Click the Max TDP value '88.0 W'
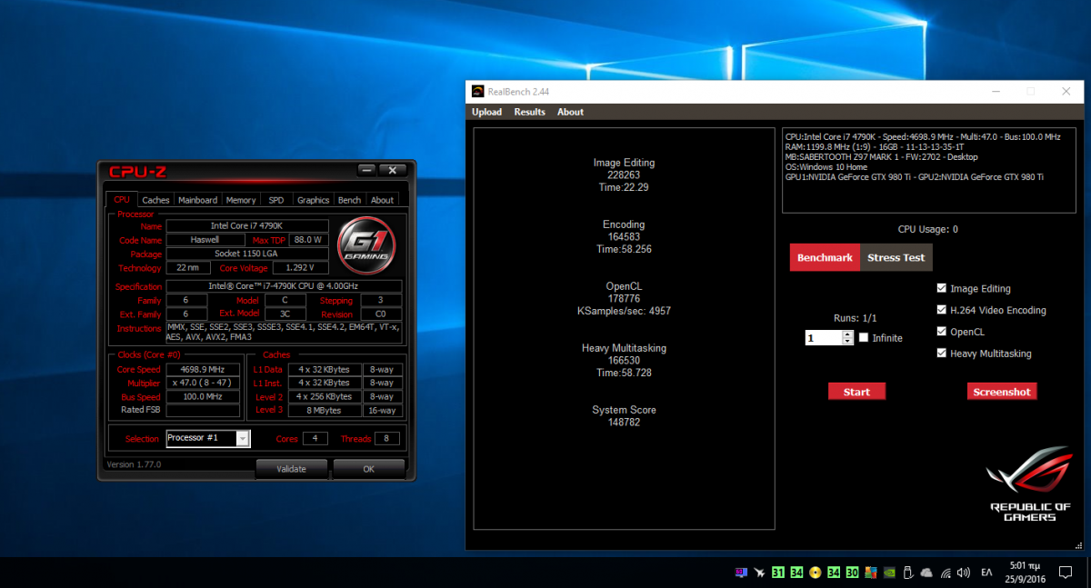 pos(310,240)
